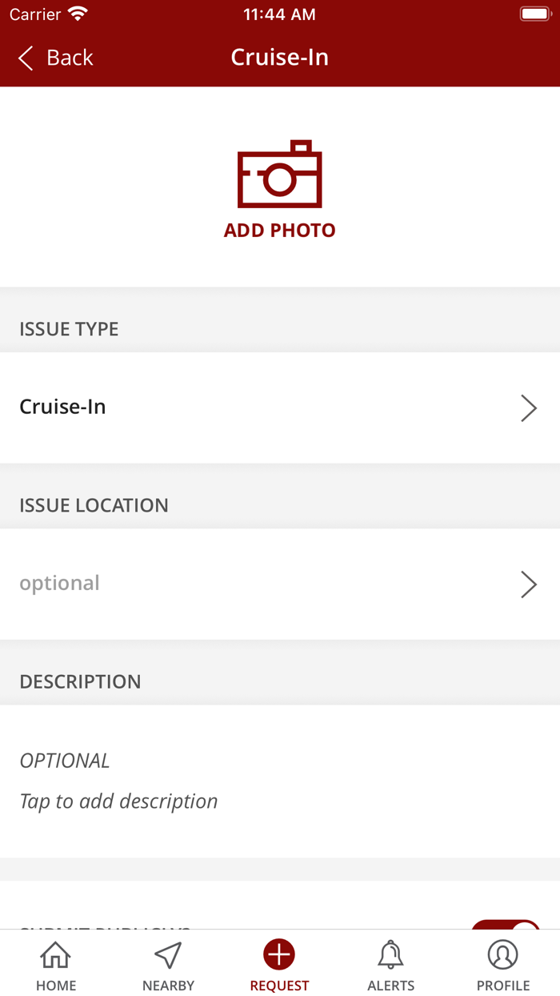Open the Alerts bell icon
Viewport: 560px width, 996px height.
(390, 954)
